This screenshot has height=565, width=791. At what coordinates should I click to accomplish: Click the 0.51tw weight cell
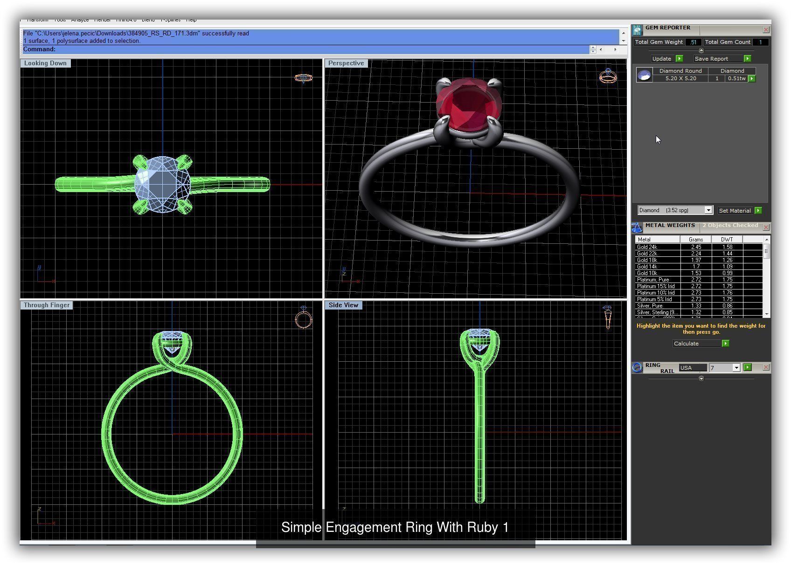click(736, 79)
